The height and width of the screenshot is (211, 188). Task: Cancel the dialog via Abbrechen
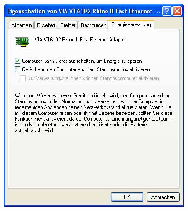point(163,197)
